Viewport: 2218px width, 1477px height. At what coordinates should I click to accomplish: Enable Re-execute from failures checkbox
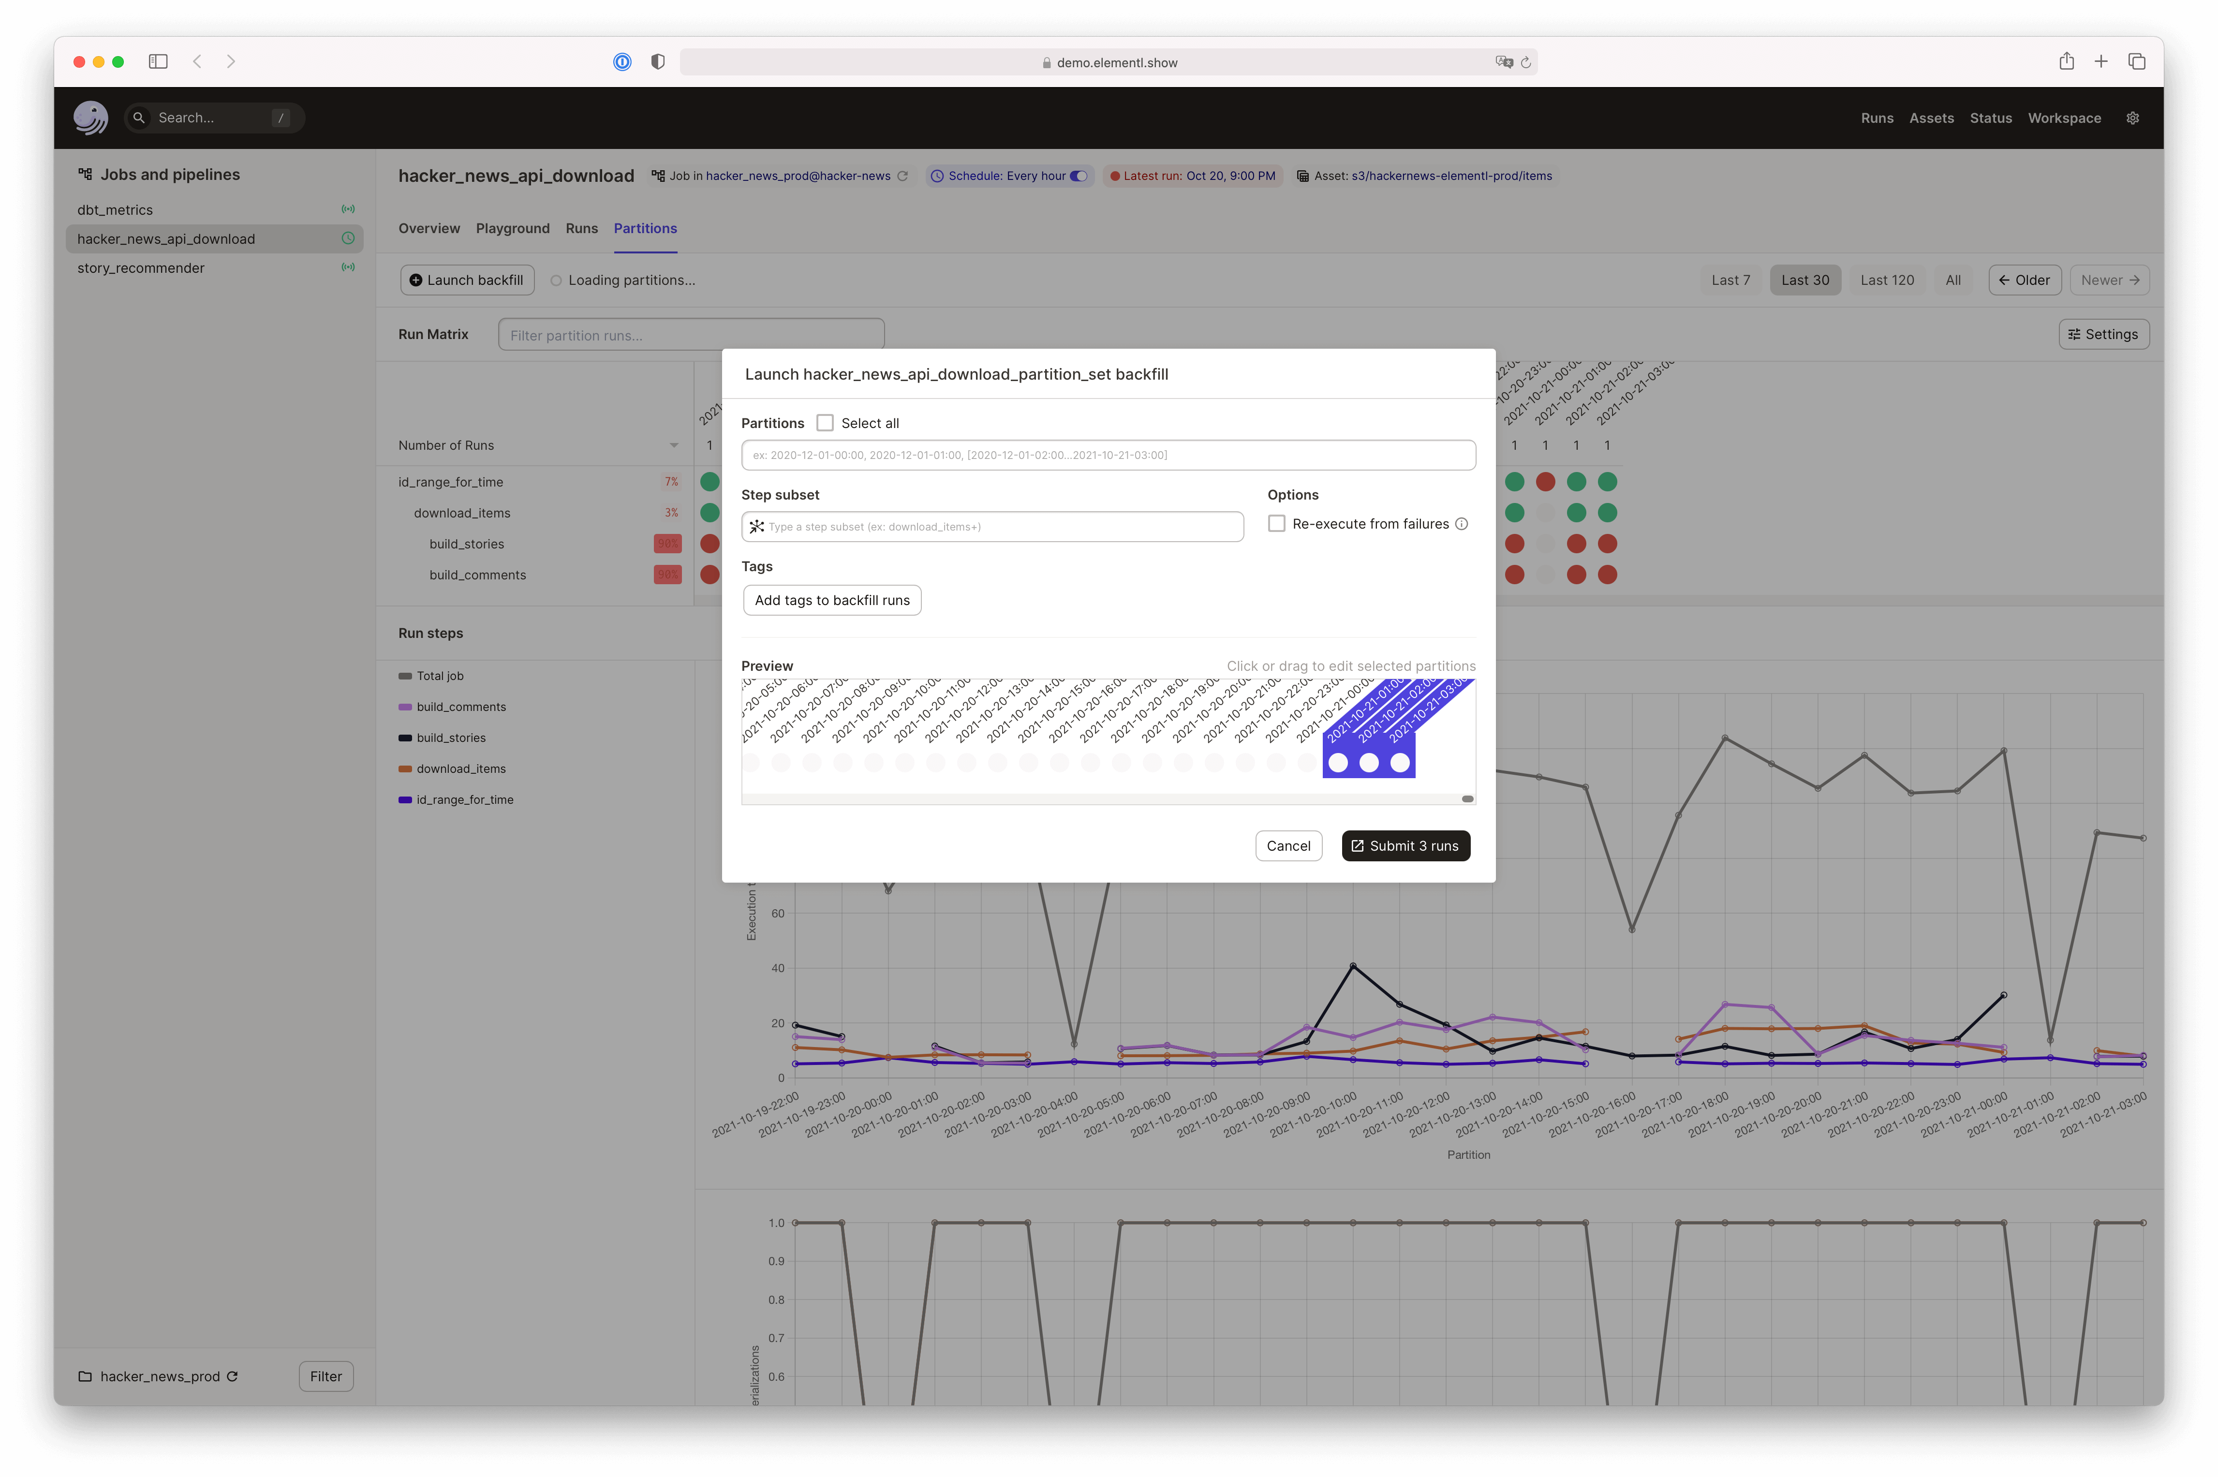tap(1276, 524)
